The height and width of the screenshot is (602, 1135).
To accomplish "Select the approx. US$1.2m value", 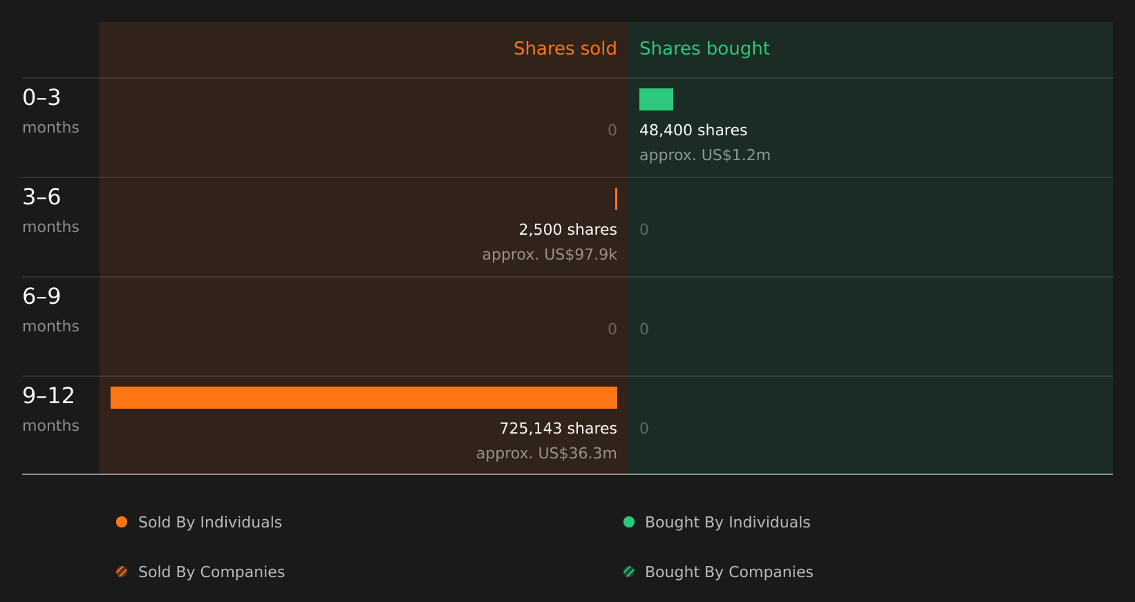I will tap(705, 155).
